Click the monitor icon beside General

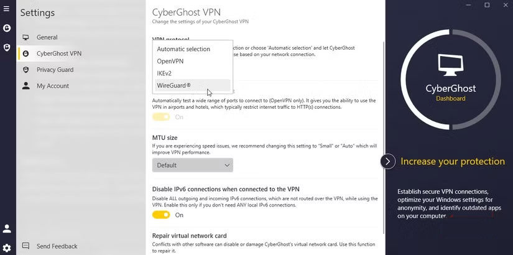click(25, 37)
